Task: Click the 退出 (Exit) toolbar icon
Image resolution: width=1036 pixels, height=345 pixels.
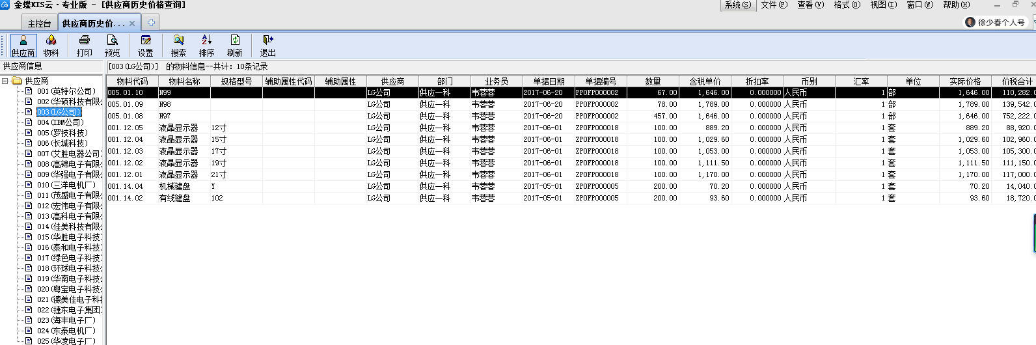Action: (267, 46)
